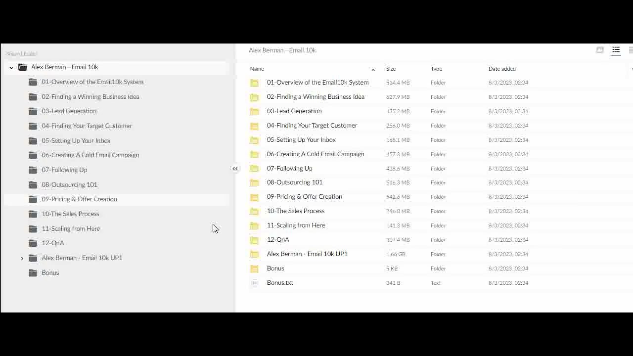Click yellow folder icon for 02-Finding a Winning Business Idea
Viewport: 633px width, 356px height.
254,97
